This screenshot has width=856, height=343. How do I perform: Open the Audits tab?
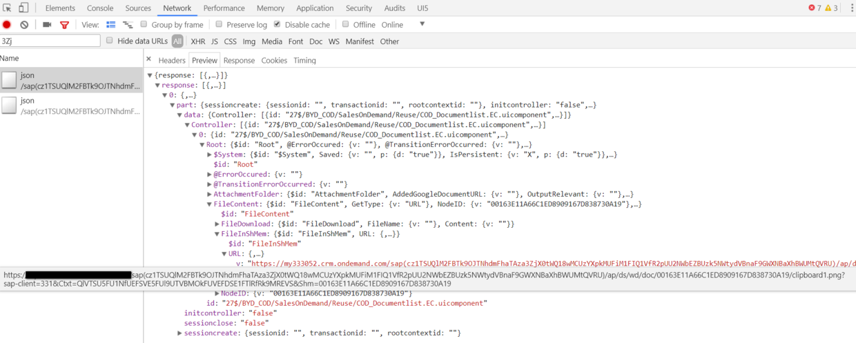click(x=395, y=8)
